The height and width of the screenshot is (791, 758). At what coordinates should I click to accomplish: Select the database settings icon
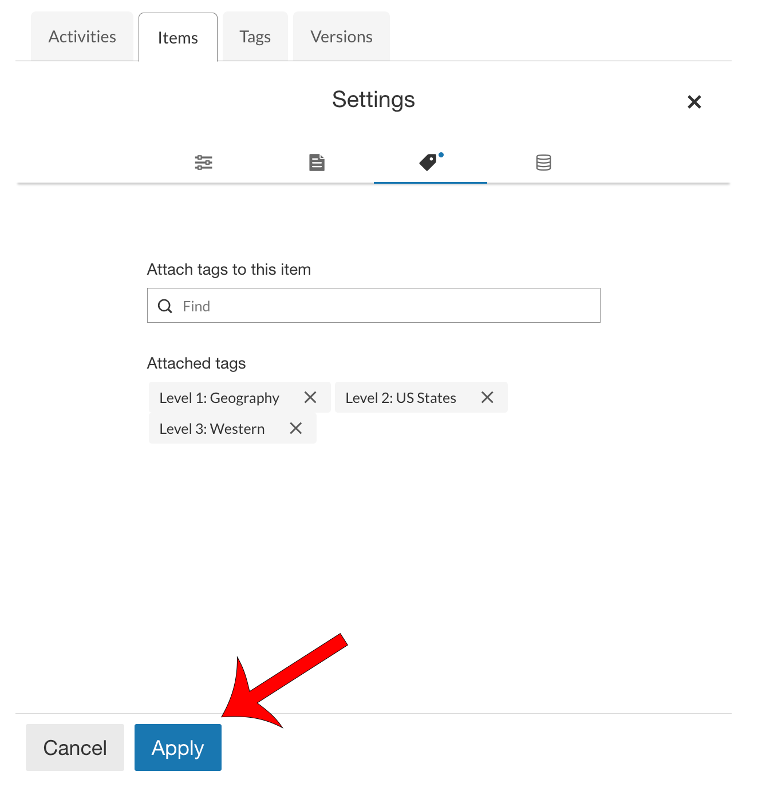tap(543, 162)
